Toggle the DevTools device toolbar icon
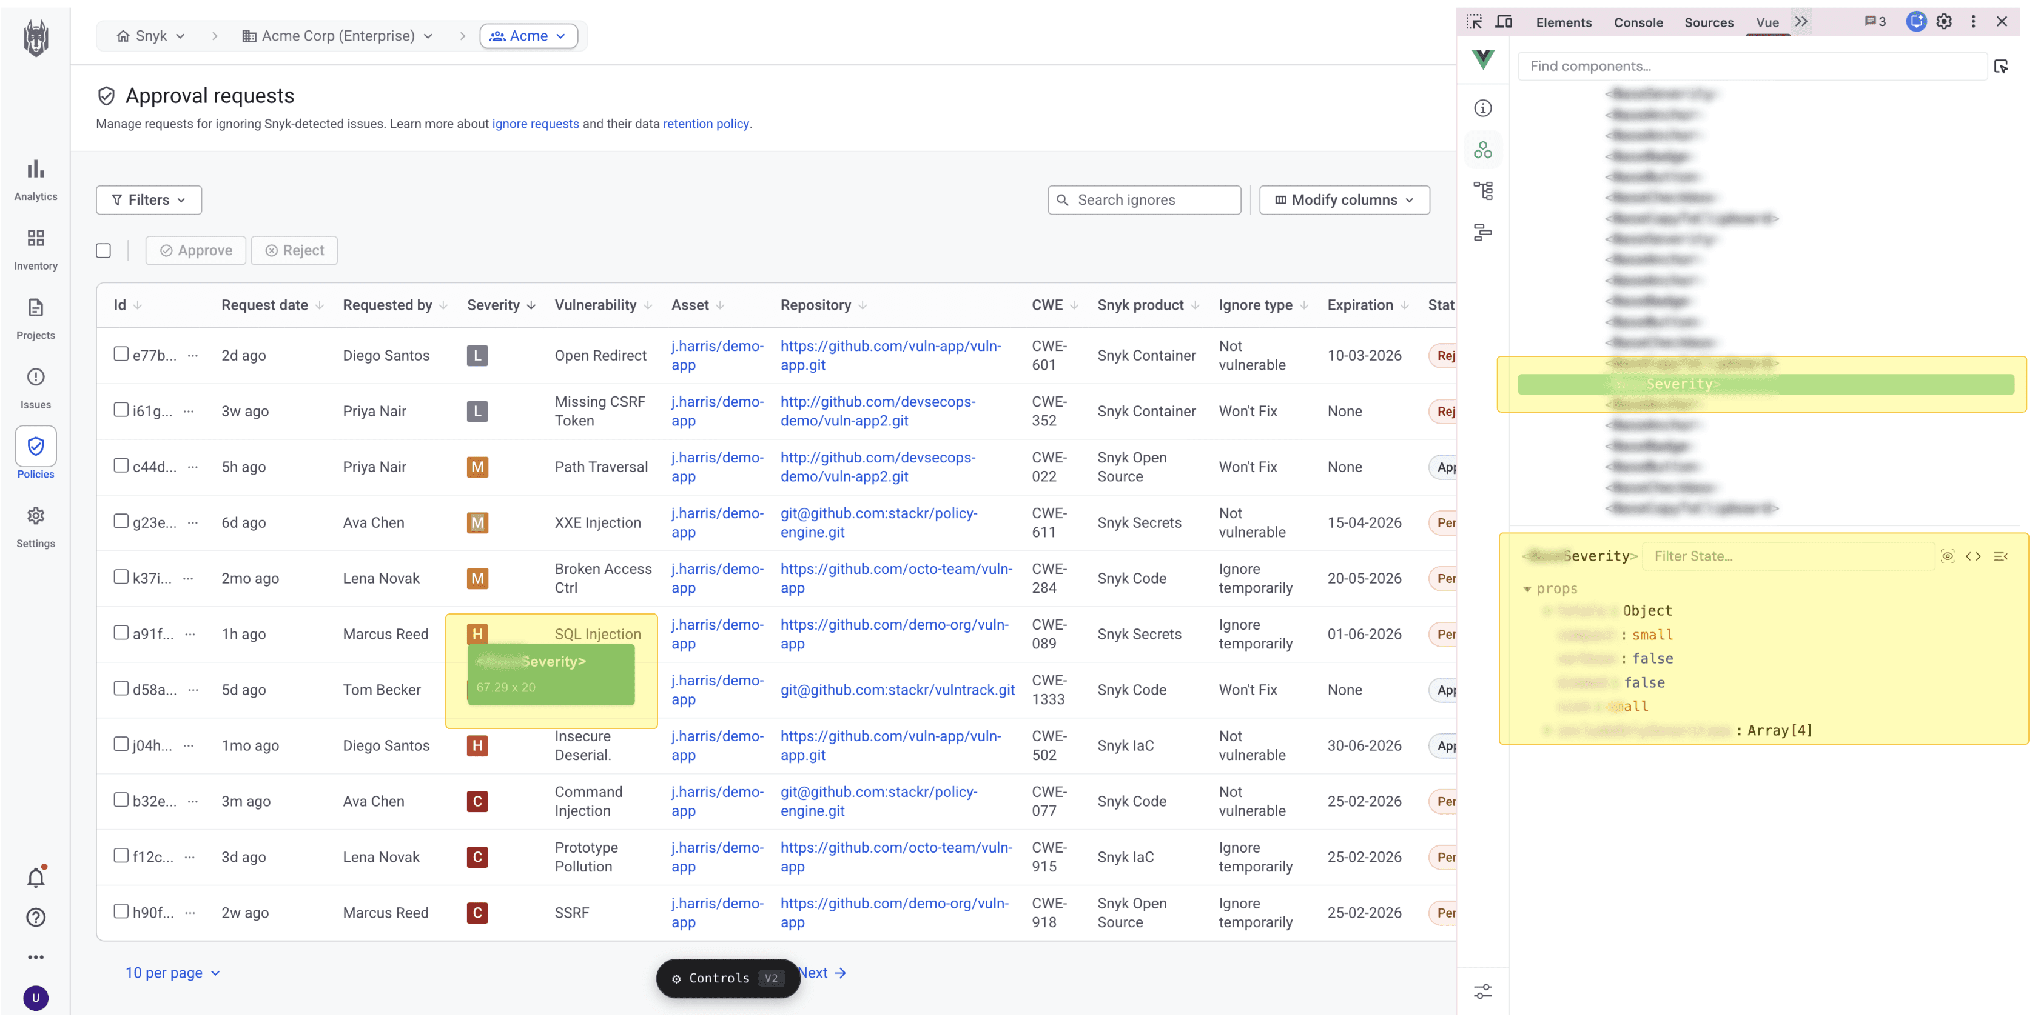Screen dimensions: 2038x1023 click(x=1504, y=22)
